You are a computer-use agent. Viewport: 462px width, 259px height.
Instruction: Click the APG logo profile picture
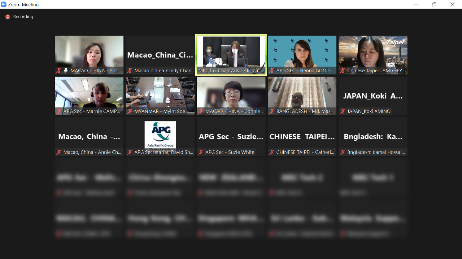pyautogui.click(x=160, y=135)
